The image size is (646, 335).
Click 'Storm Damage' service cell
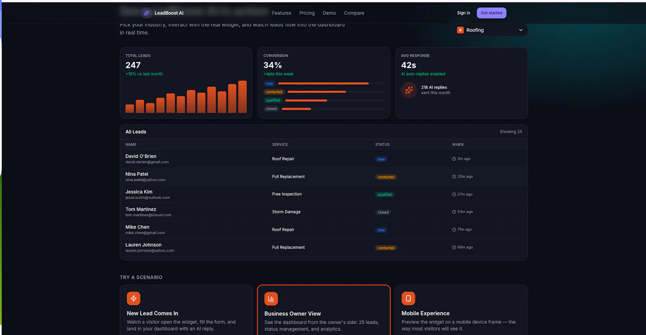coord(286,212)
